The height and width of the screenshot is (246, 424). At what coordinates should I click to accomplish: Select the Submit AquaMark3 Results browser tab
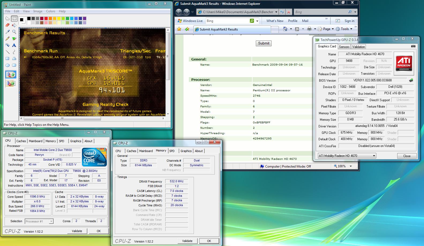pos(232,29)
